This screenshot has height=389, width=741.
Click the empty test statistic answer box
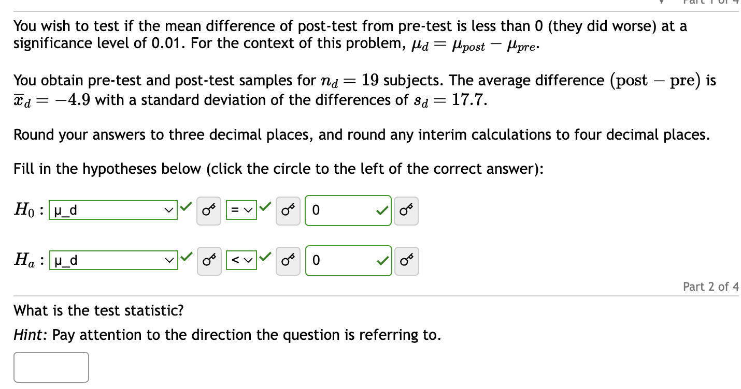pyautogui.click(x=51, y=367)
